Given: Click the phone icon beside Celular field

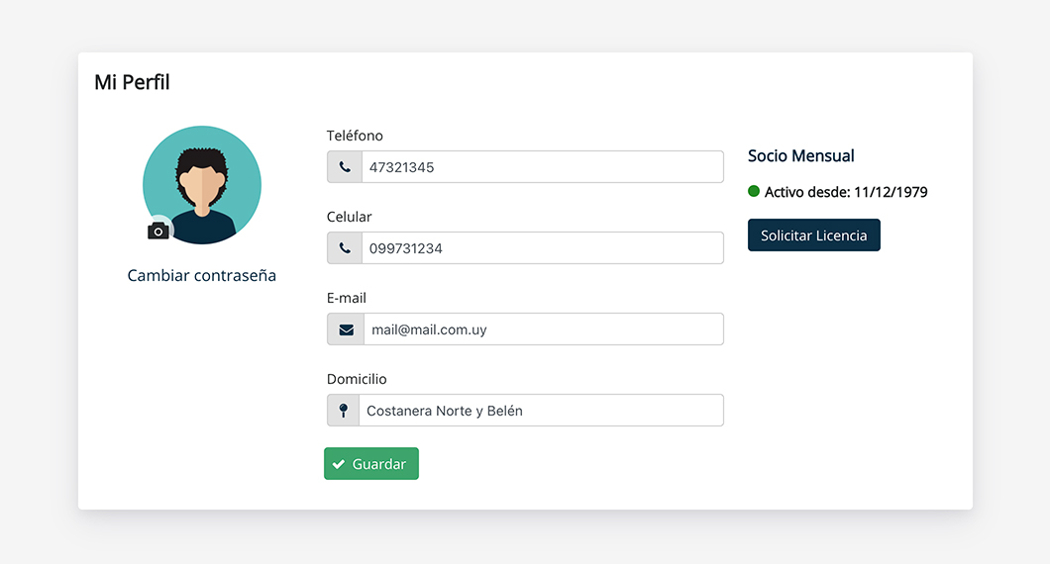Looking at the screenshot, I should [x=345, y=248].
